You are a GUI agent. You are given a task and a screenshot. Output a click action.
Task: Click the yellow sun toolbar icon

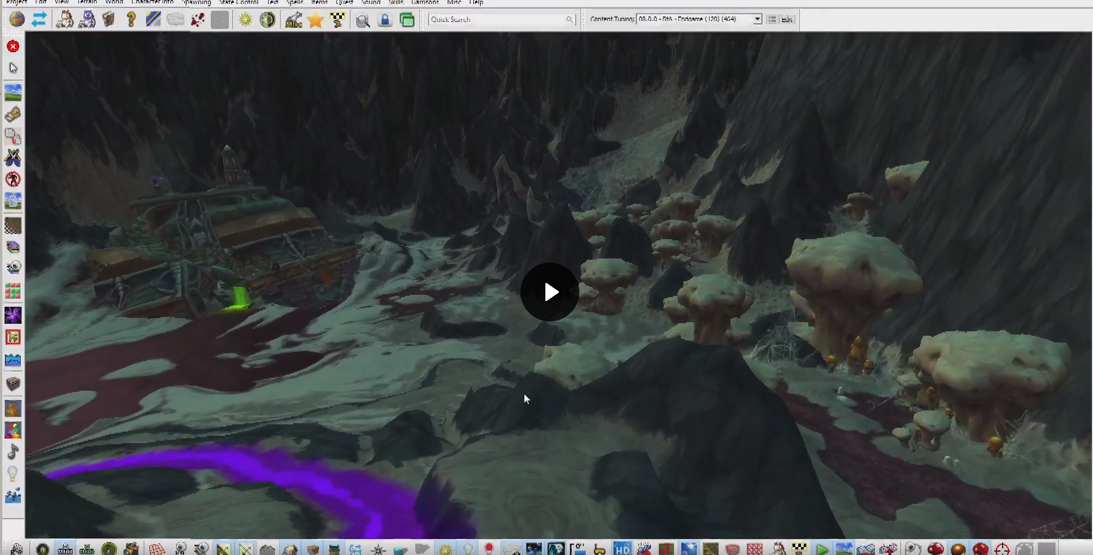245,19
